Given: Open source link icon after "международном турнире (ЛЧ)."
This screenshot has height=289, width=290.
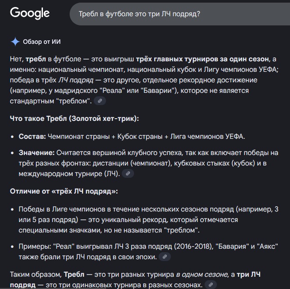Looking at the screenshot, I should click(127, 173).
